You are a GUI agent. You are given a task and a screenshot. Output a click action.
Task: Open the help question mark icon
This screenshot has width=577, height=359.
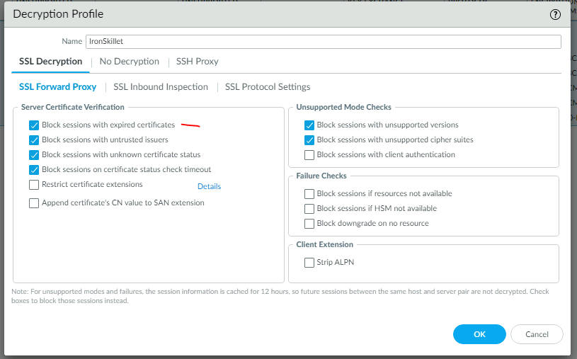[555, 13]
